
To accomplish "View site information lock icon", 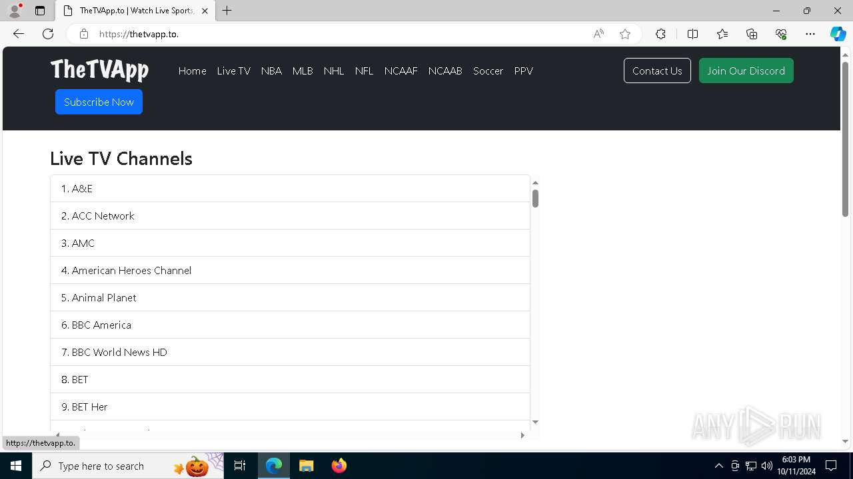I will pos(84,34).
